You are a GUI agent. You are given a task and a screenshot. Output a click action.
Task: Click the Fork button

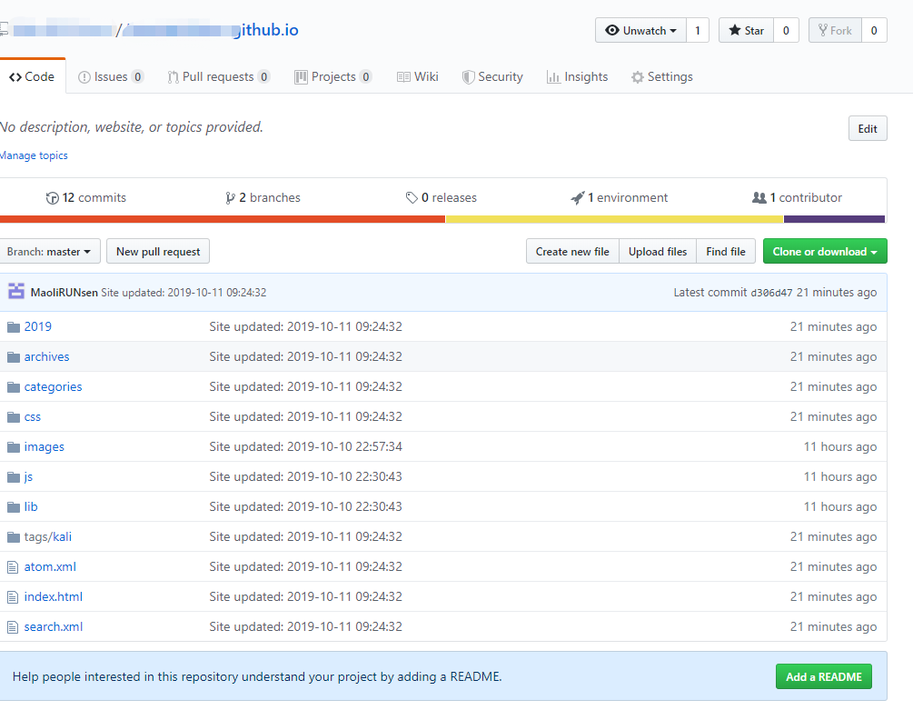(x=835, y=30)
